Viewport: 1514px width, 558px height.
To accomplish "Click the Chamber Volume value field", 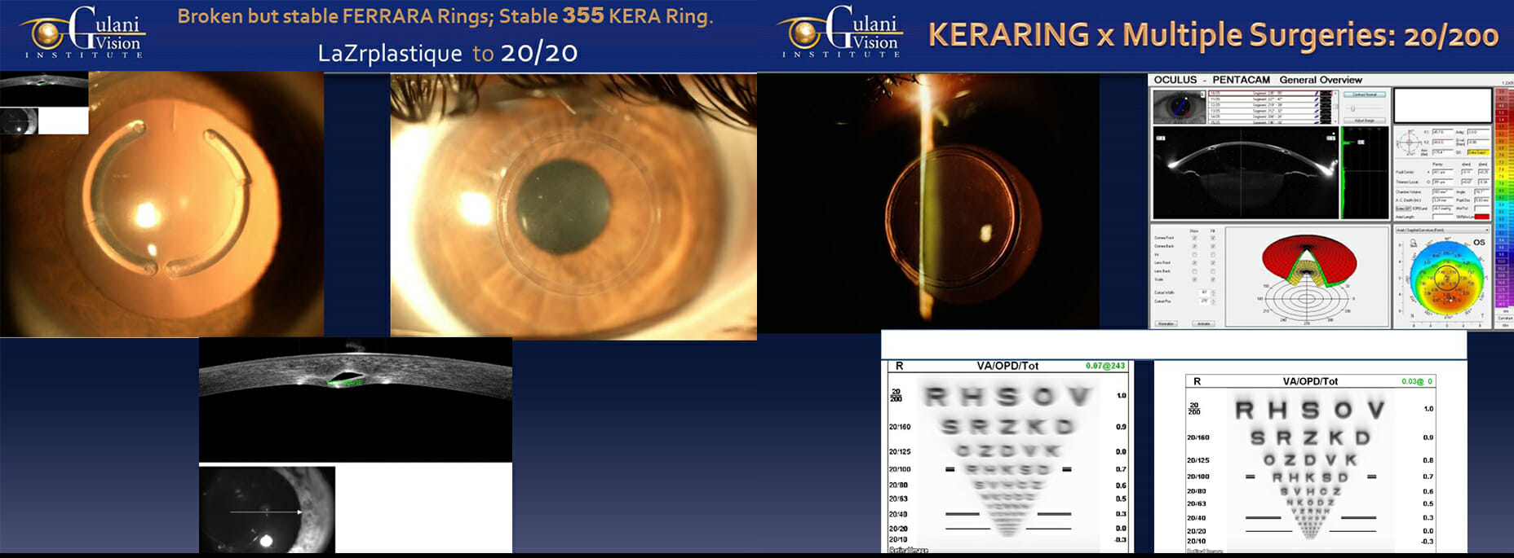I will (1442, 191).
